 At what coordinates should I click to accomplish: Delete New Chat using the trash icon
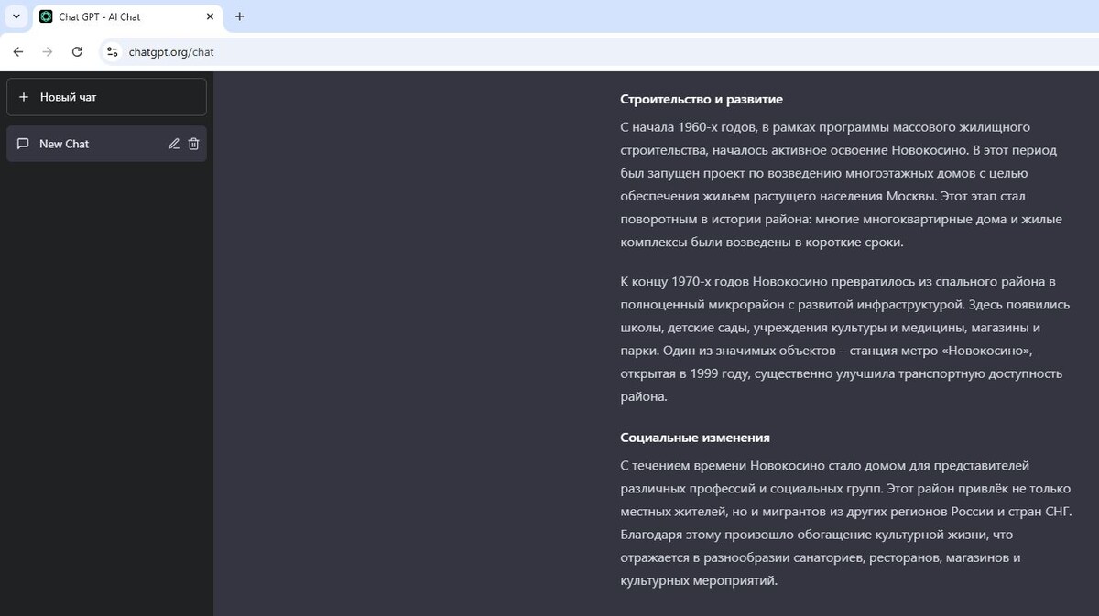(193, 144)
